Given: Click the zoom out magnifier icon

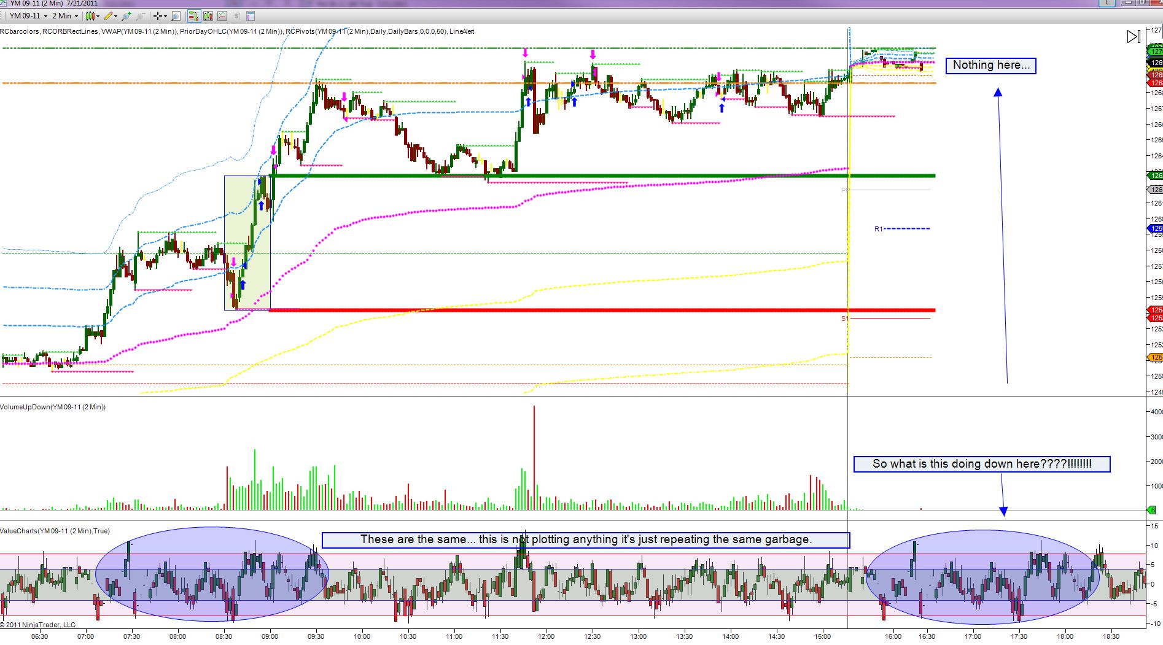Looking at the screenshot, I should pos(141,16).
